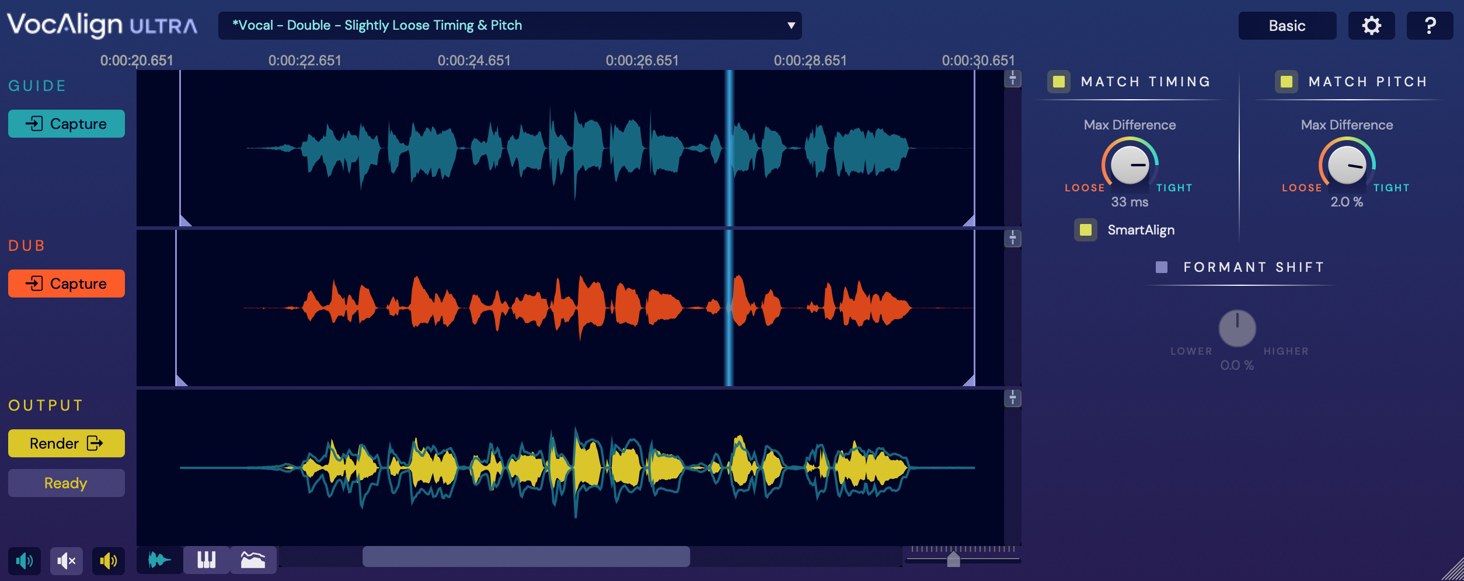1464x581 pixels.
Task: Select the energy envelope view icon
Action: [x=253, y=560]
